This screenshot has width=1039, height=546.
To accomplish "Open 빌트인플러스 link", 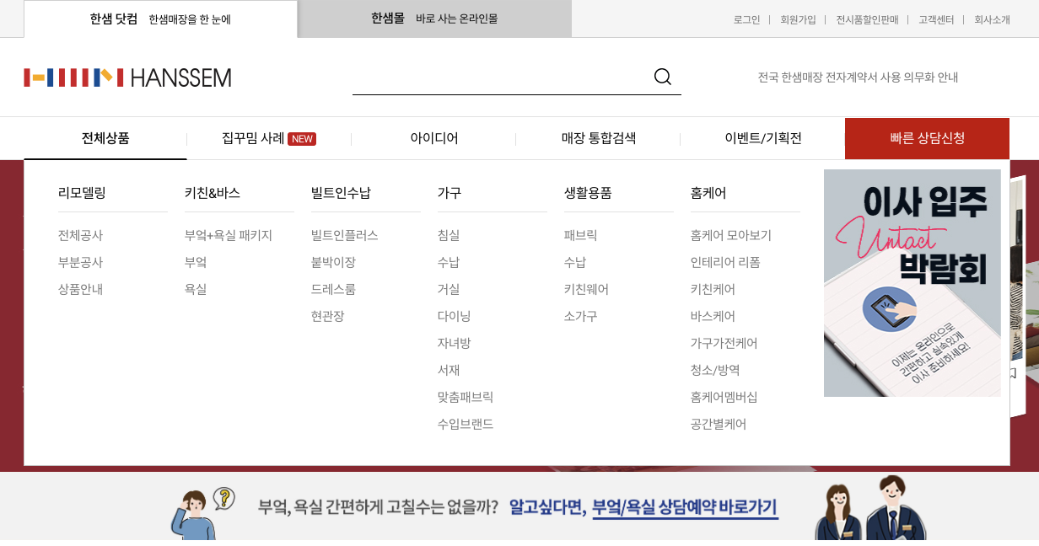I will click(345, 235).
